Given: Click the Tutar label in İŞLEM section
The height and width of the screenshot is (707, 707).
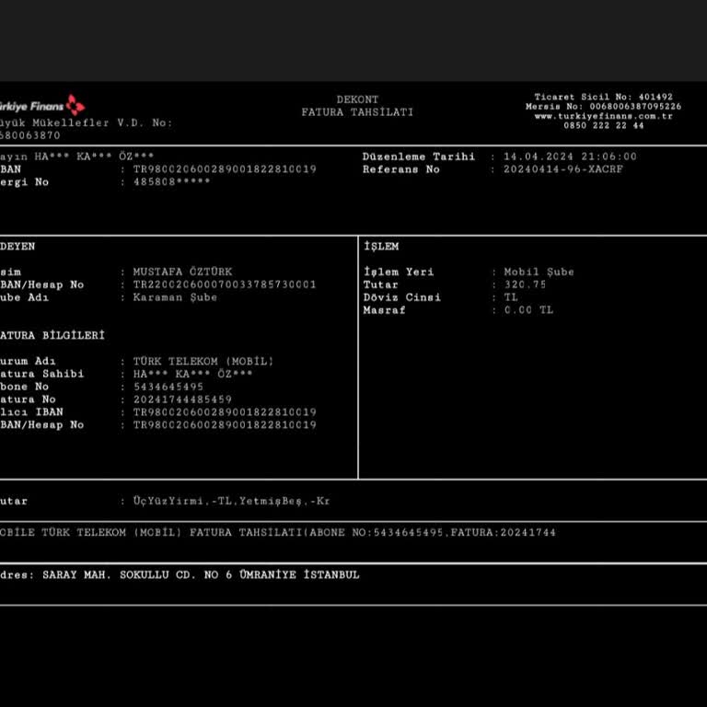Looking at the screenshot, I should pyautogui.click(x=380, y=284).
